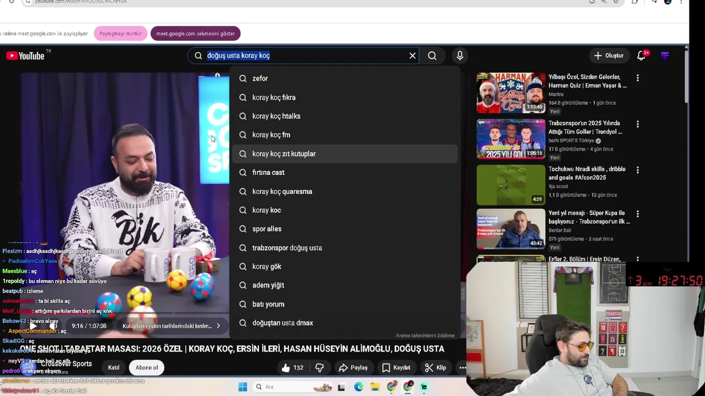Open more options for Tochukwu Nnadi video
Viewport: 705px width, 396px height.
point(638,170)
